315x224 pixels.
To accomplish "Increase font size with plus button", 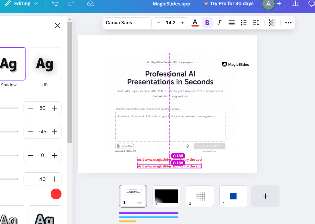I will click(x=183, y=23).
